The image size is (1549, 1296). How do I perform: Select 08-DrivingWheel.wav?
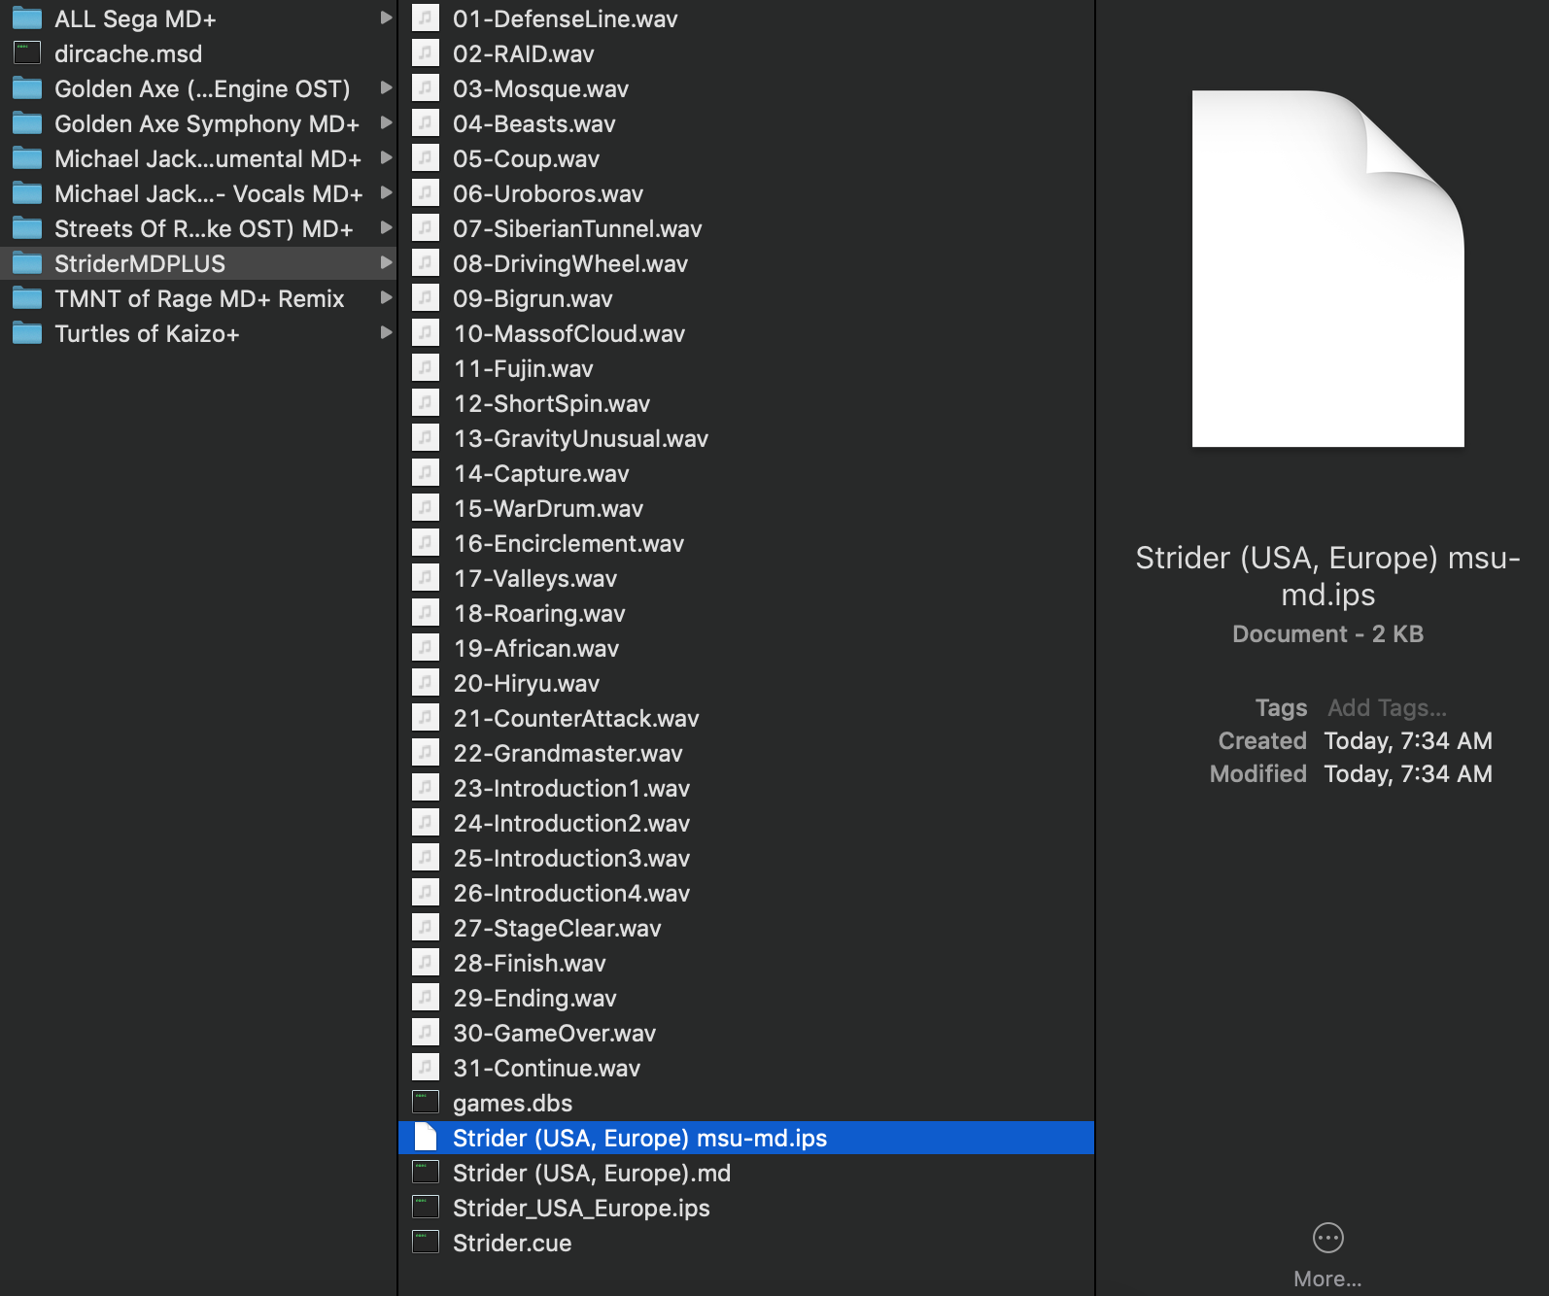tap(570, 263)
